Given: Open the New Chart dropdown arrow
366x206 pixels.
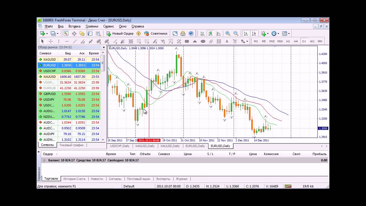Looking at the screenshot, I should tap(47, 33).
